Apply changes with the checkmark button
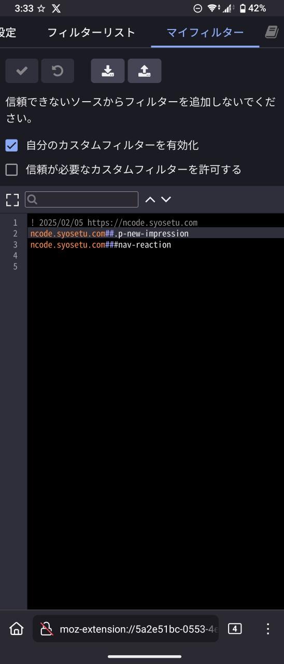The height and width of the screenshot is (664, 284). pos(22,71)
